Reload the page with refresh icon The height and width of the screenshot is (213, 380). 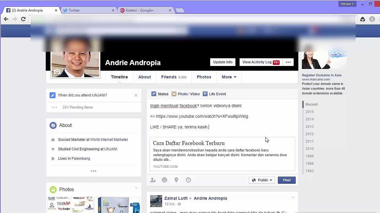(23, 19)
